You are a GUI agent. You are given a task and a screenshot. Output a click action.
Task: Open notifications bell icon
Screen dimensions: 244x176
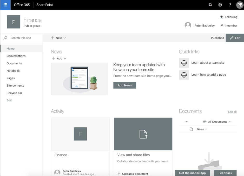coord(210,5)
